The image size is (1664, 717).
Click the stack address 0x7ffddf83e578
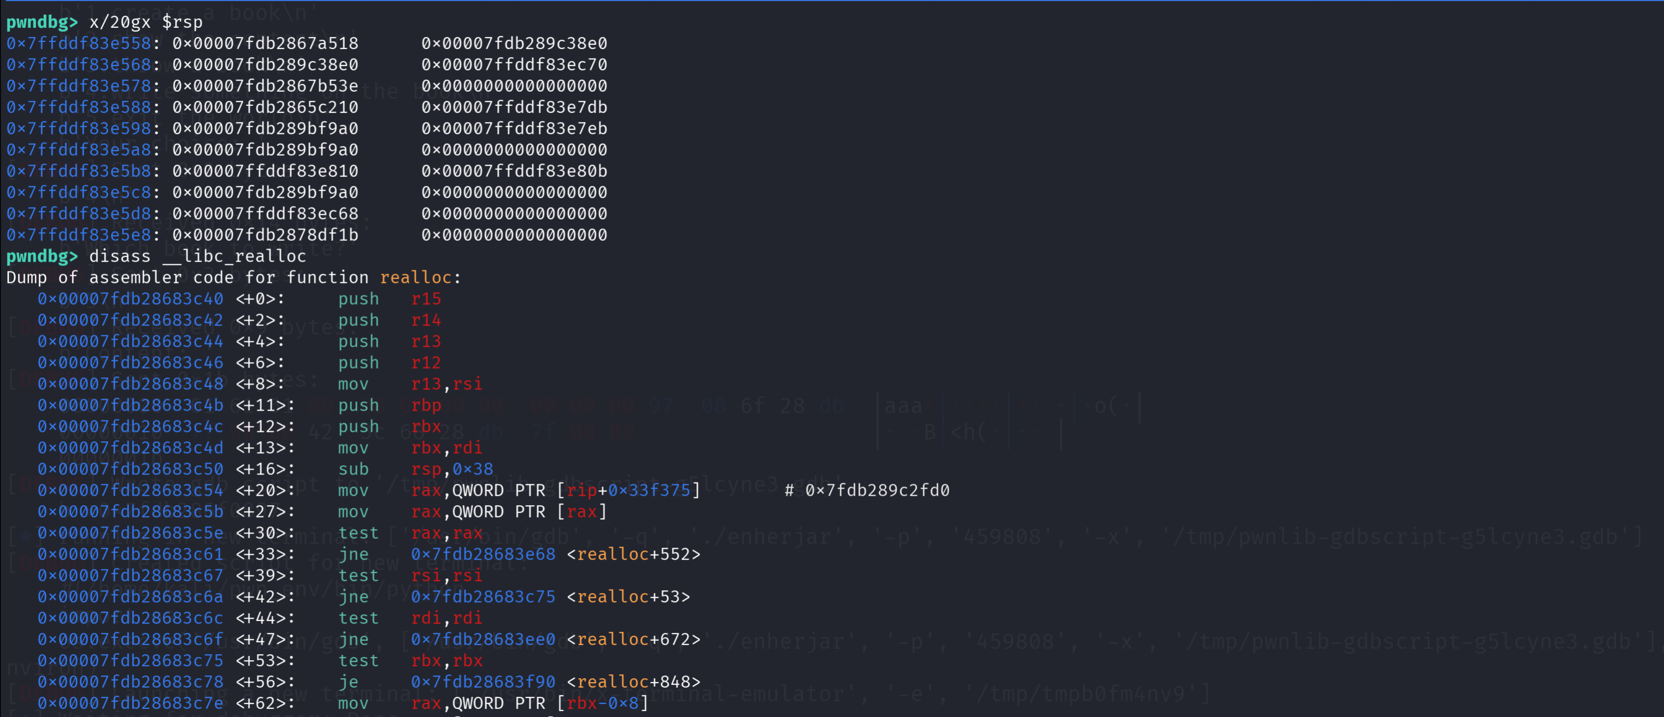point(79,86)
